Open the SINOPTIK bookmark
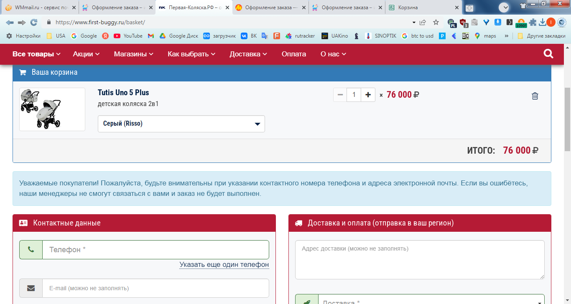This screenshot has width=571, height=304. point(381,36)
